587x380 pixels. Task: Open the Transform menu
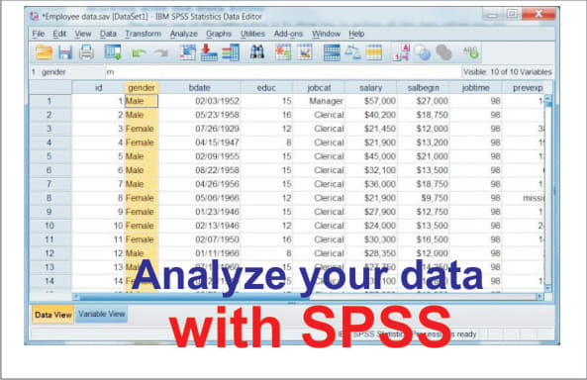(x=143, y=34)
